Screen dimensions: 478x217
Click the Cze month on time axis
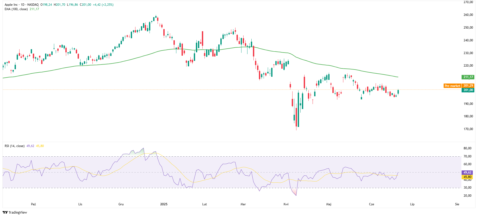tap(372, 204)
